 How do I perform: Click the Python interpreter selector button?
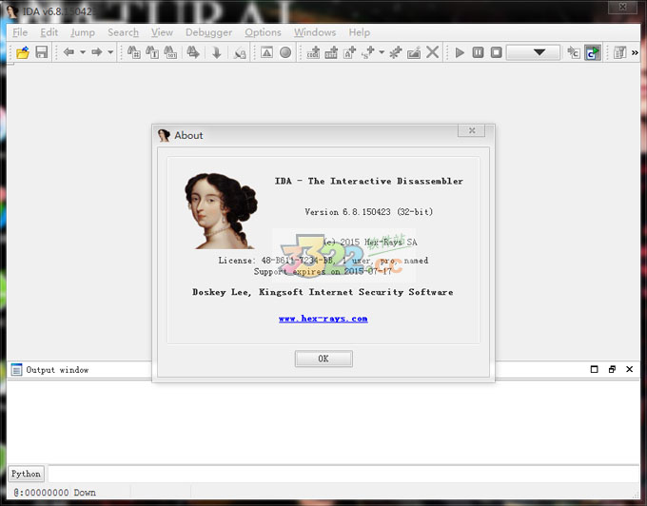[x=26, y=474]
